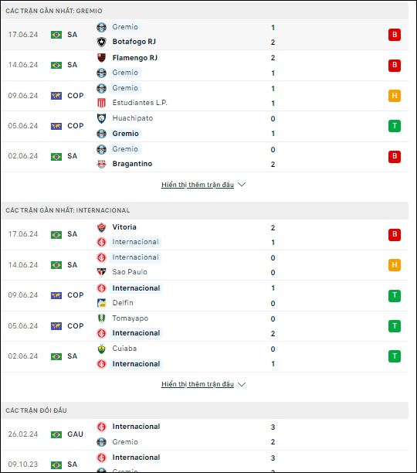Click the Cuiaba club crest

[101, 349]
